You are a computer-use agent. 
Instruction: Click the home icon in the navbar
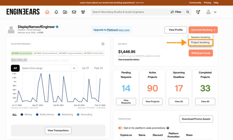tap(47, 12)
